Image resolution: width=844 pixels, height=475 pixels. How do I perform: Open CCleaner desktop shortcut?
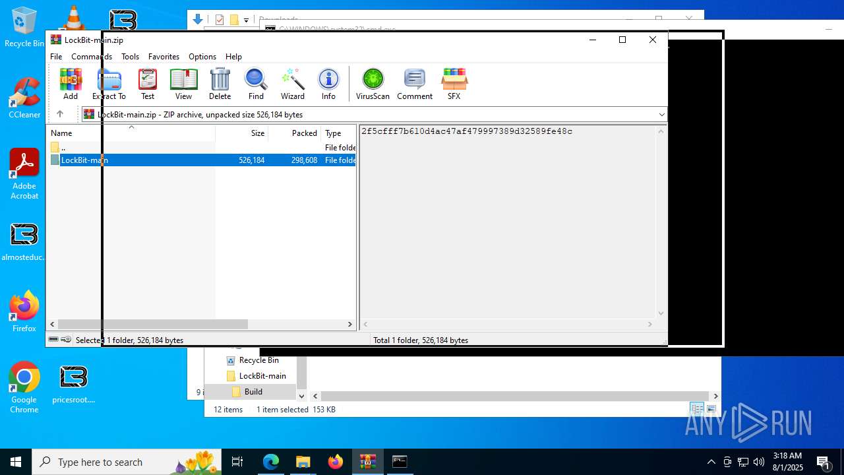tap(24, 98)
